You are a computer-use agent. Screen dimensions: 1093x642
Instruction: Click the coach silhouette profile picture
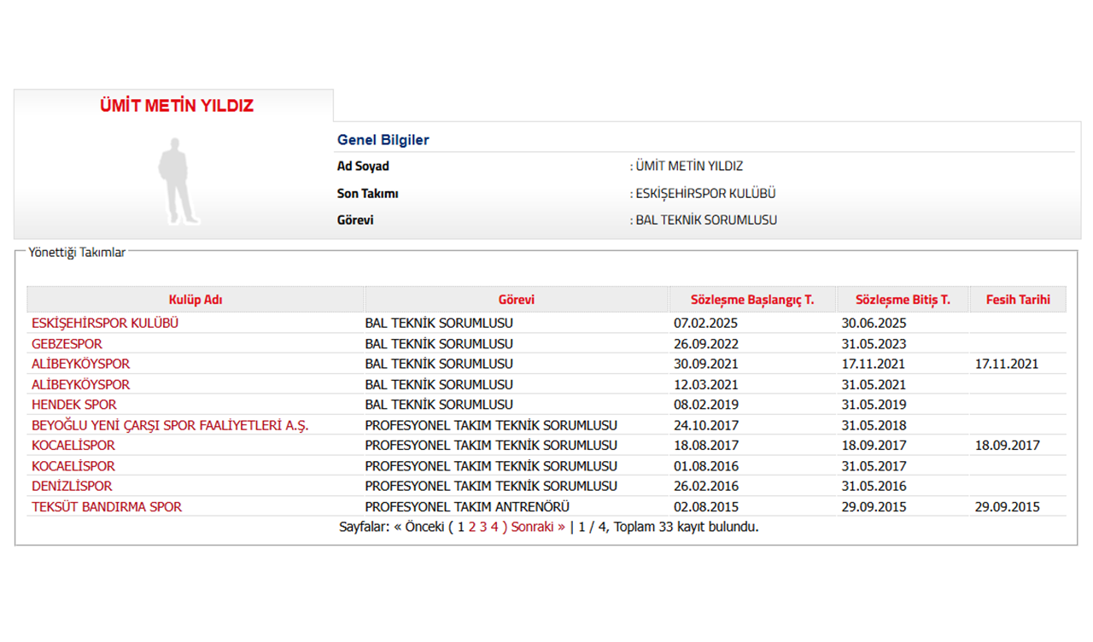pos(178,181)
